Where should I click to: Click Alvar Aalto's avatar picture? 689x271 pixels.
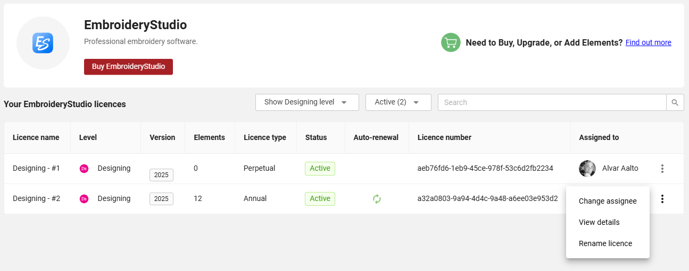pyautogui.click(x=587, y=169)
